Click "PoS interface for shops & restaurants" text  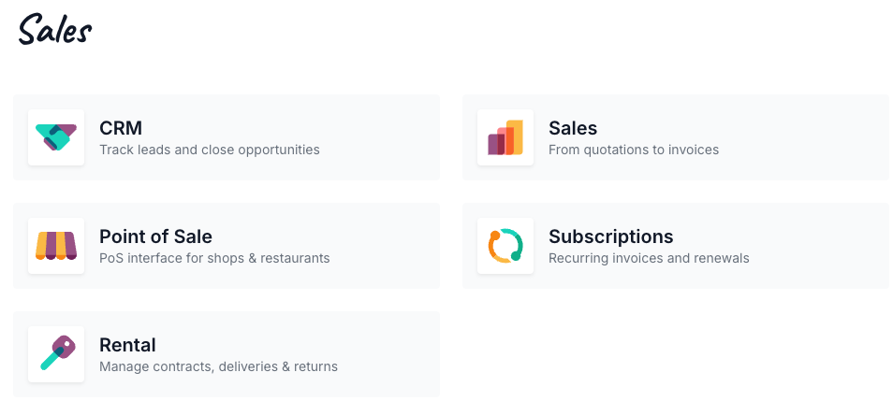pyautogui.click(x=214, y=258)
